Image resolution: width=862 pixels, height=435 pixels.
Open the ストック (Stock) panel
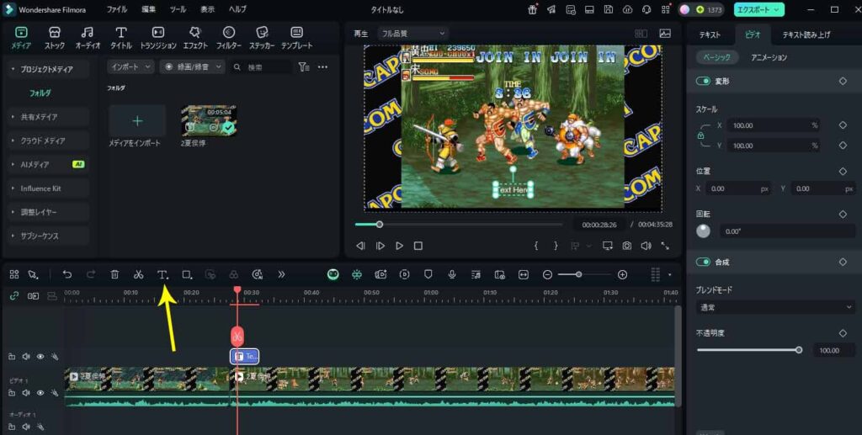pyautogui.click(x=54, y=38)
